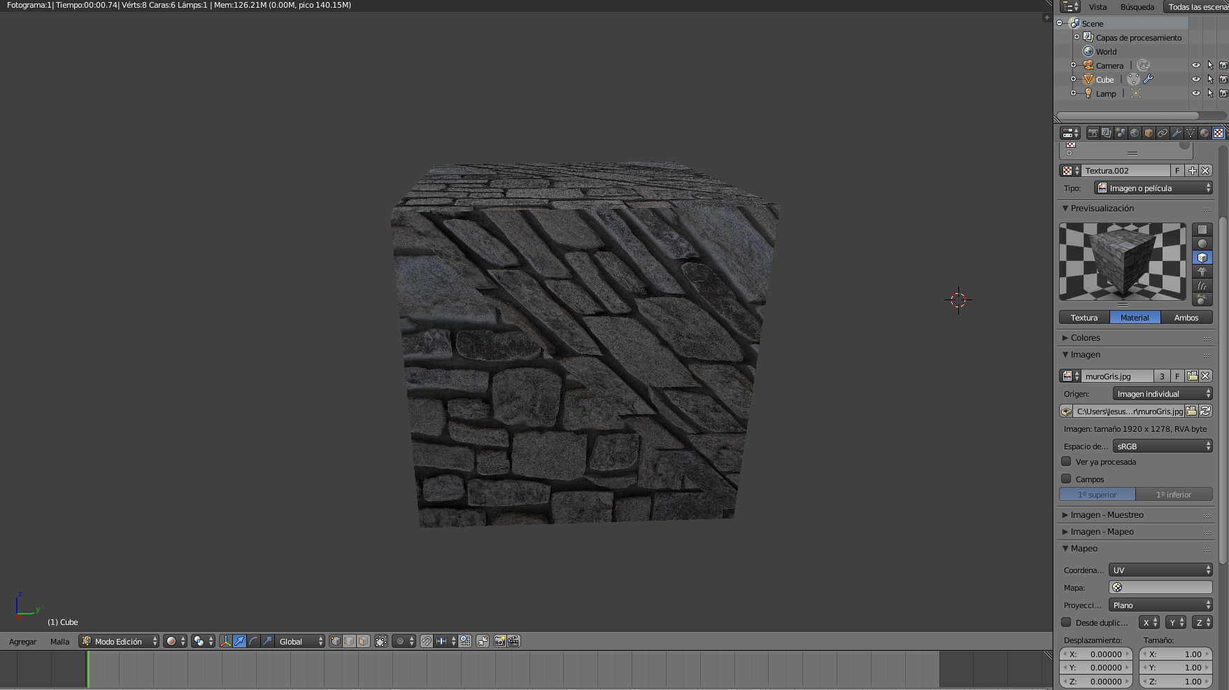
Task: Enable the 'Ver ya procesada' checkbox
Action: [x=1067, y=462]
